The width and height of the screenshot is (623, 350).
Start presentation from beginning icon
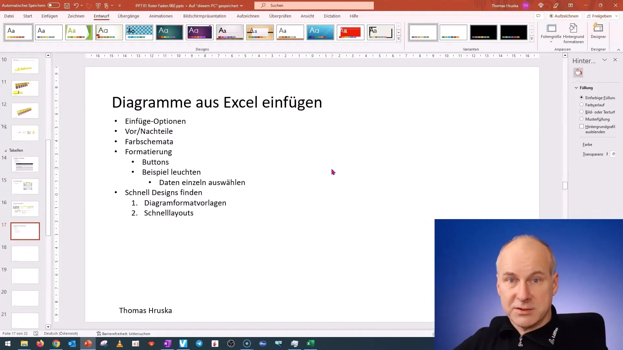(98, 6)
